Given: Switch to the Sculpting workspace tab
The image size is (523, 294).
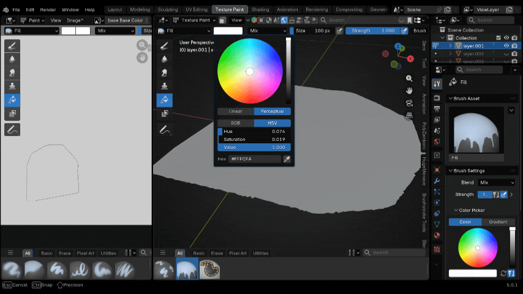Looking at the screenshot, I should (x=168, y=10).
